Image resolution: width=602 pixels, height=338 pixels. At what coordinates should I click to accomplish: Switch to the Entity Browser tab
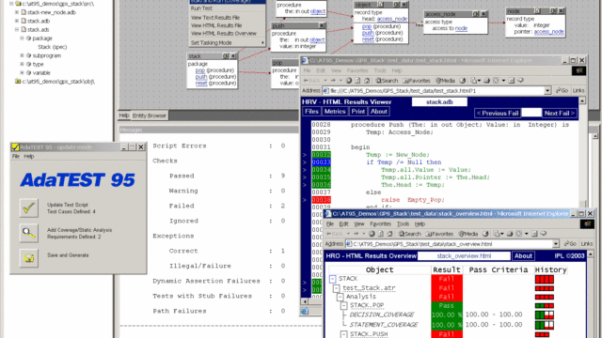pos(150,115)
